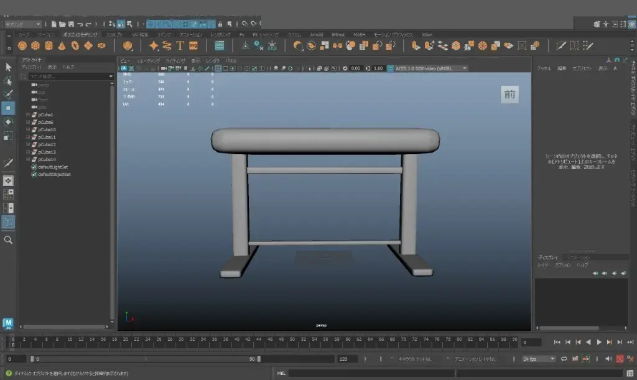Switch to the Arnold shelf tab
Image resolution: width=637 pixels, height=380 pixels.
click(x=317, y=35)
